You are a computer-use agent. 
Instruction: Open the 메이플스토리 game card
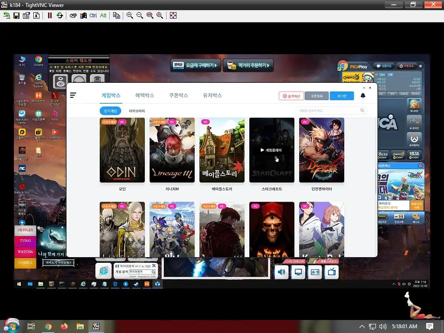[222, 150]
